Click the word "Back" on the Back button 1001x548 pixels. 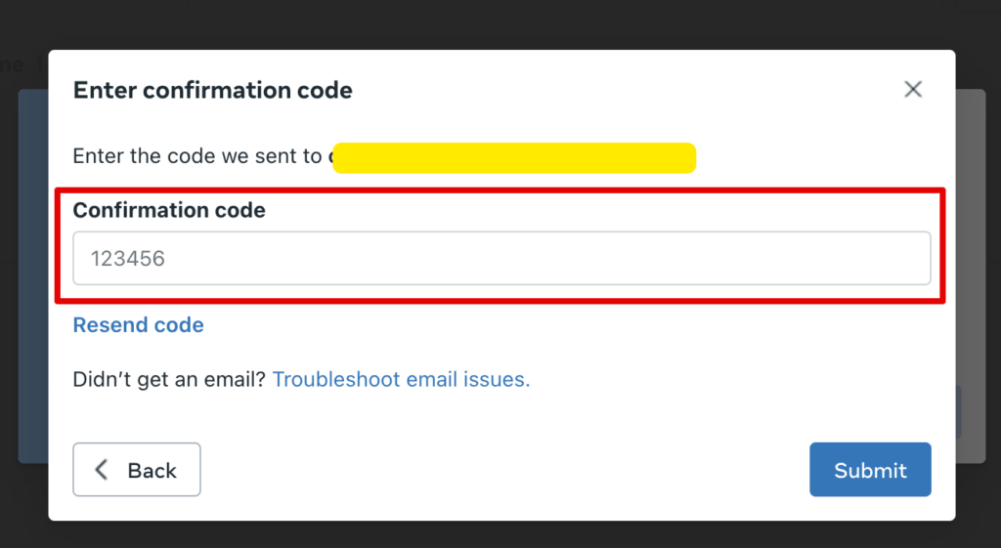pos(152,471)
